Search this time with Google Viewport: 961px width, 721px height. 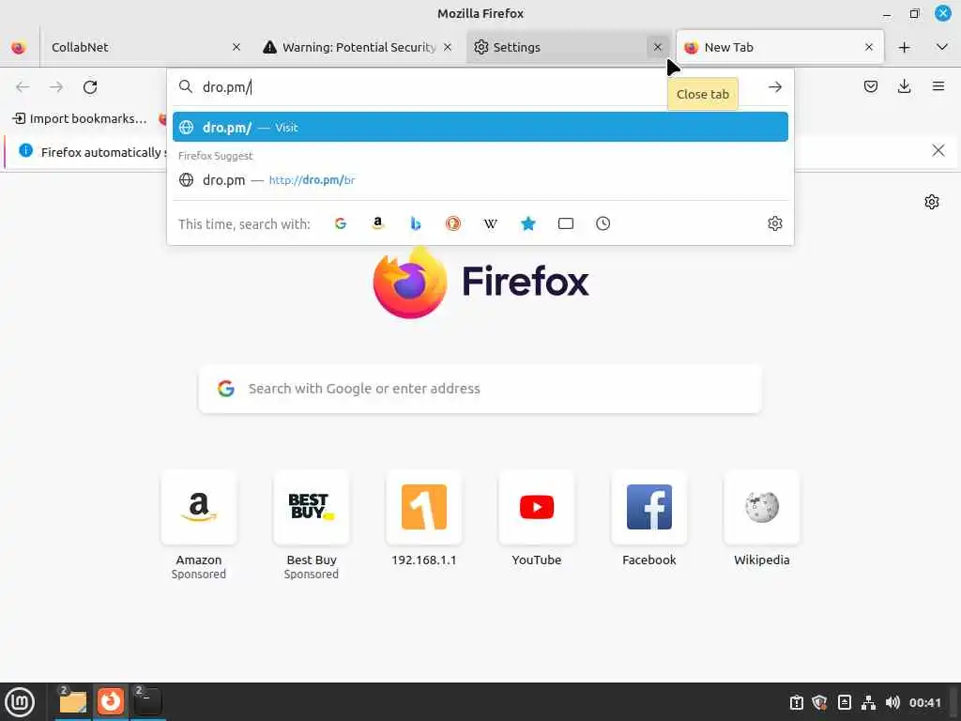(341, 223)
